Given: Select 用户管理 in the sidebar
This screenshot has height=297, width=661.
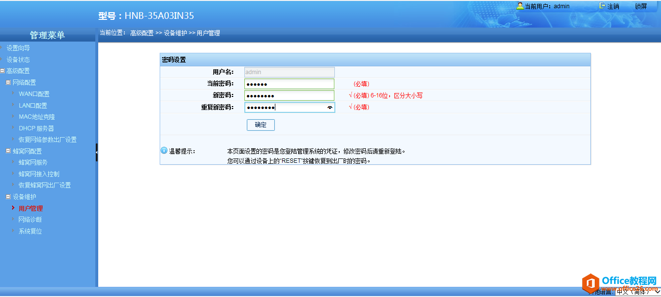Looking at the screenshot, I should [30, 208].
